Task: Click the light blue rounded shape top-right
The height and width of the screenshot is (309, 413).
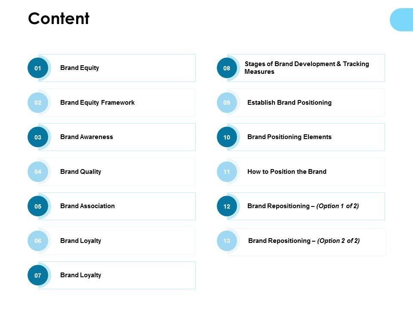Action: point(402,20)
